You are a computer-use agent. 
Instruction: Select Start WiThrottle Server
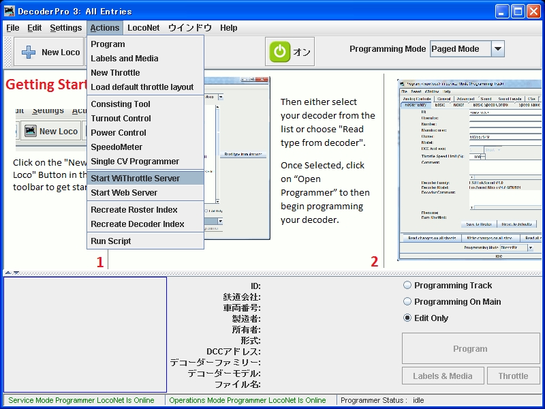point(145,179)
